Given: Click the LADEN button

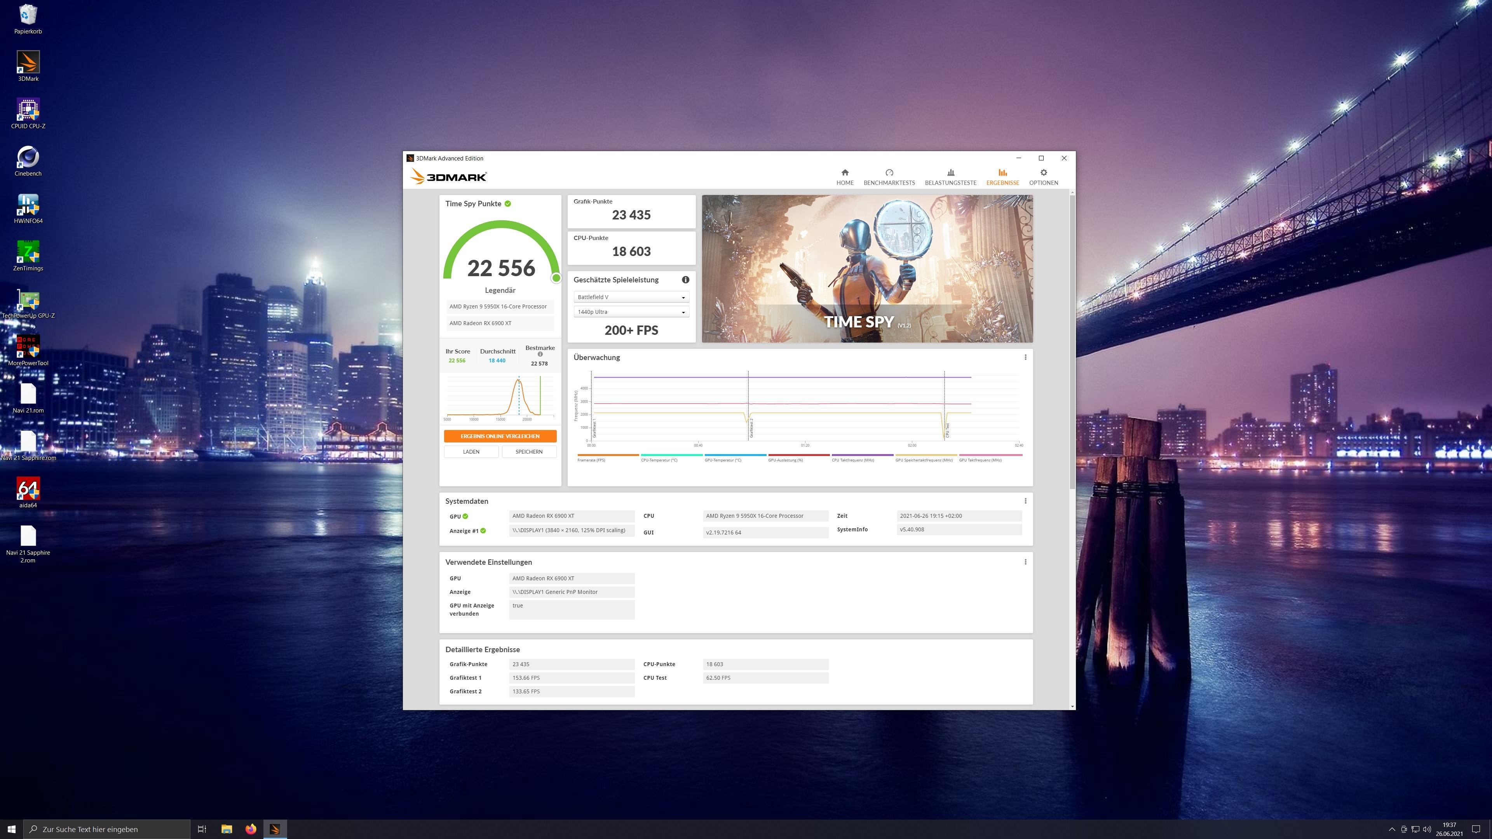Looking at the screenshot, I should [471, 452].
